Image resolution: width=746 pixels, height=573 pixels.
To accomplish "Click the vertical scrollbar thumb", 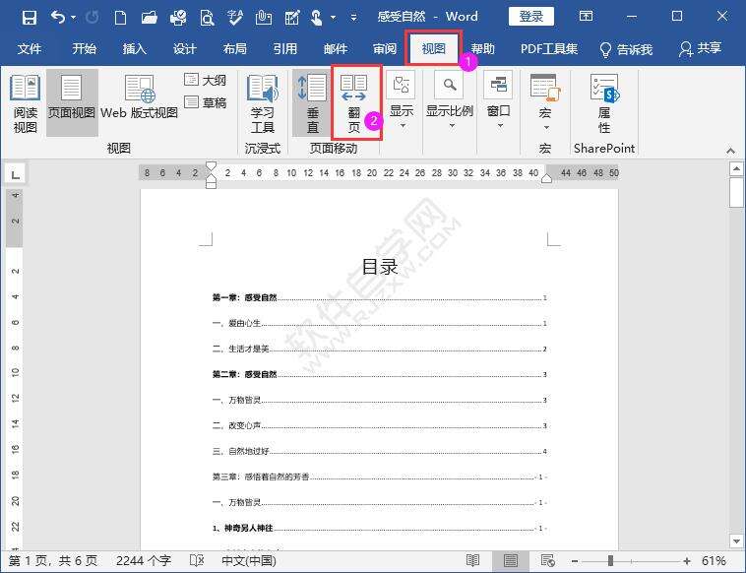I will click(736, 193).
